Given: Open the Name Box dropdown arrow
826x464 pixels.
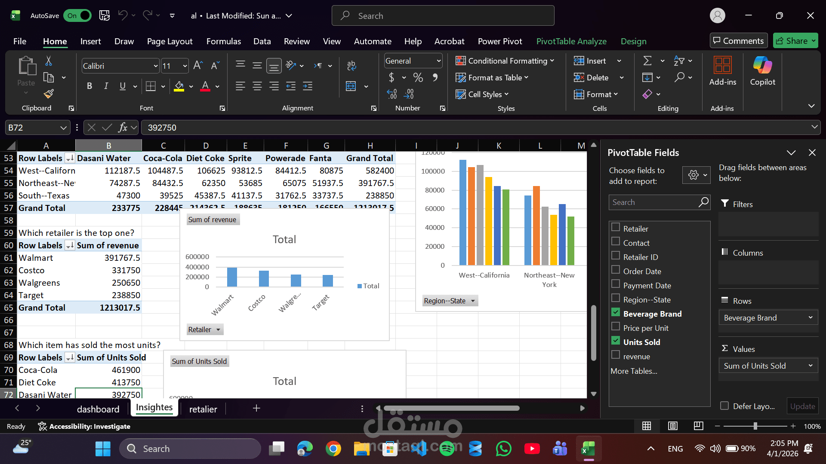Looking at the screenshot, I should click(63, 128).
